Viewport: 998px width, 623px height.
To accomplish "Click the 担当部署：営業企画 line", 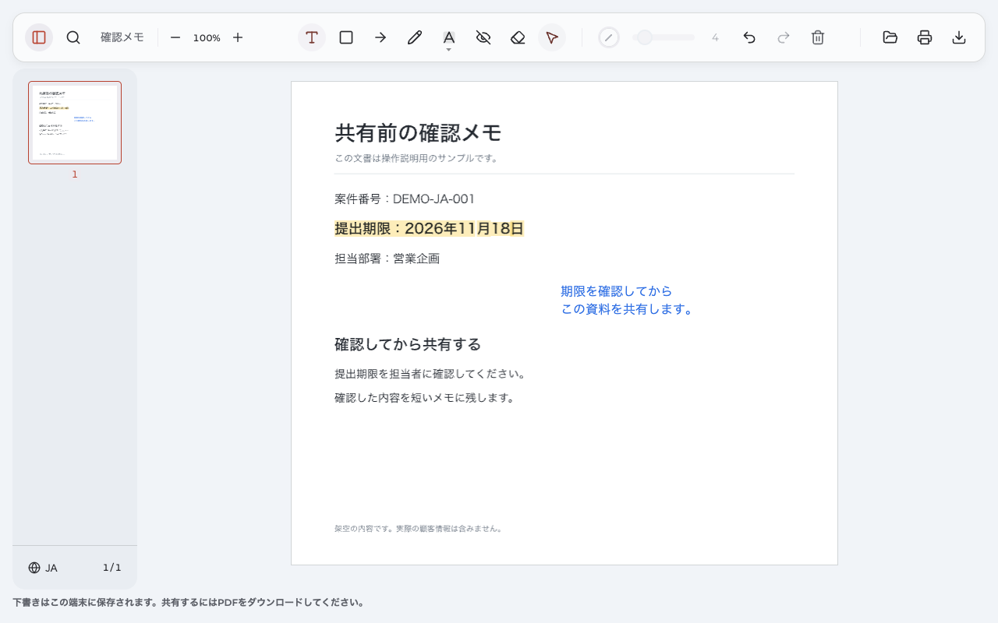I will [x=388, y=259].
